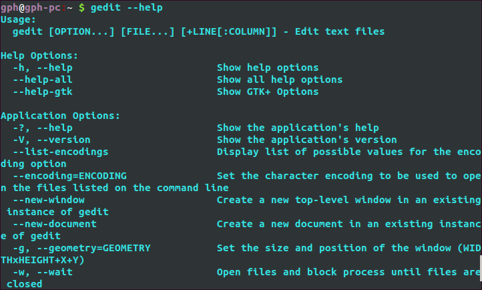Click the THxHEIGHT+X+Y) wrapped text
This screenshot has width=482, height=290.
click(43, 260)
